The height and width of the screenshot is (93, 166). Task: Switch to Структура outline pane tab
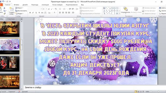[x=11, y=19]
